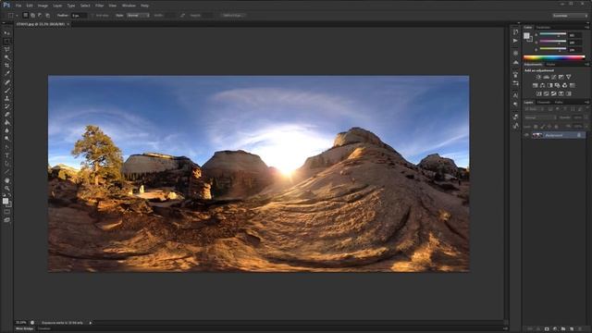Choose Subtract from selection mode

[40, 16]
